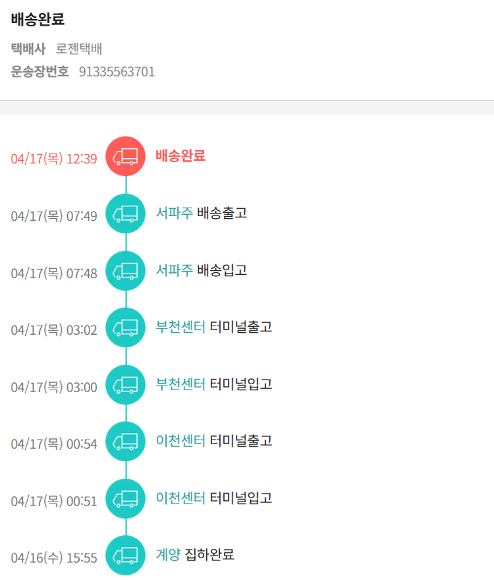494x580 pixels.
Task: Click the 서파주 link in the 배송출고 row
Action: (x=175, y=213)
